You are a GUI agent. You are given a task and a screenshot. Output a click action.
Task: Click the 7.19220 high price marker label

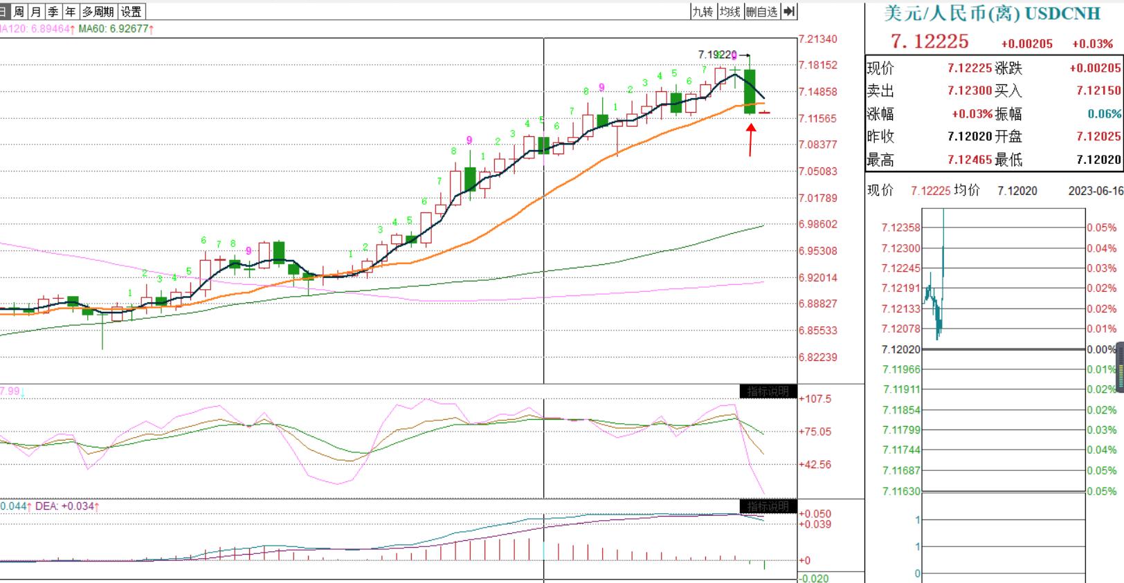[716, 55]
